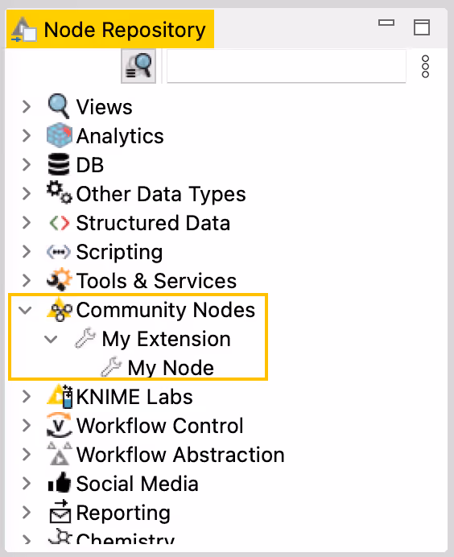Expand the Workflow Control category
The width and height of the screenshot is (454, 557).
pos(27,425)
